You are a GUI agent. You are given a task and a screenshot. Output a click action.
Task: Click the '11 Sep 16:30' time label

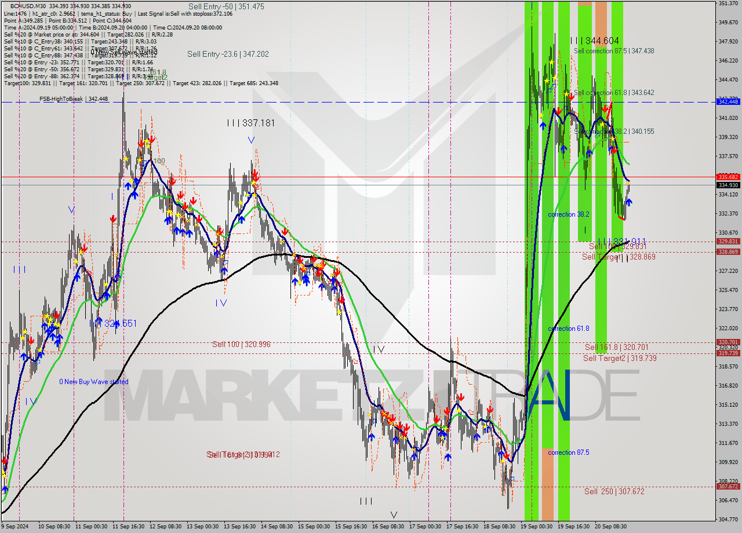coord(129,527)
